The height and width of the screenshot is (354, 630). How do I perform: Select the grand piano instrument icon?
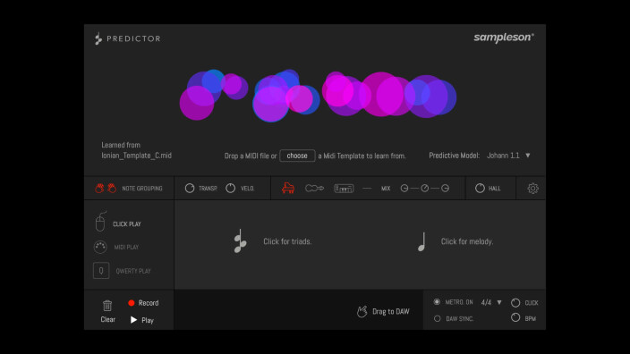pyautogui.click(x=288, y=188)
